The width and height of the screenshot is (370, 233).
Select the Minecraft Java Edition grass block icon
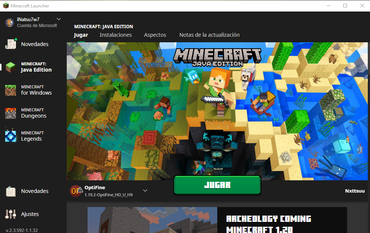pyautogui.click(x=11, y=67)
